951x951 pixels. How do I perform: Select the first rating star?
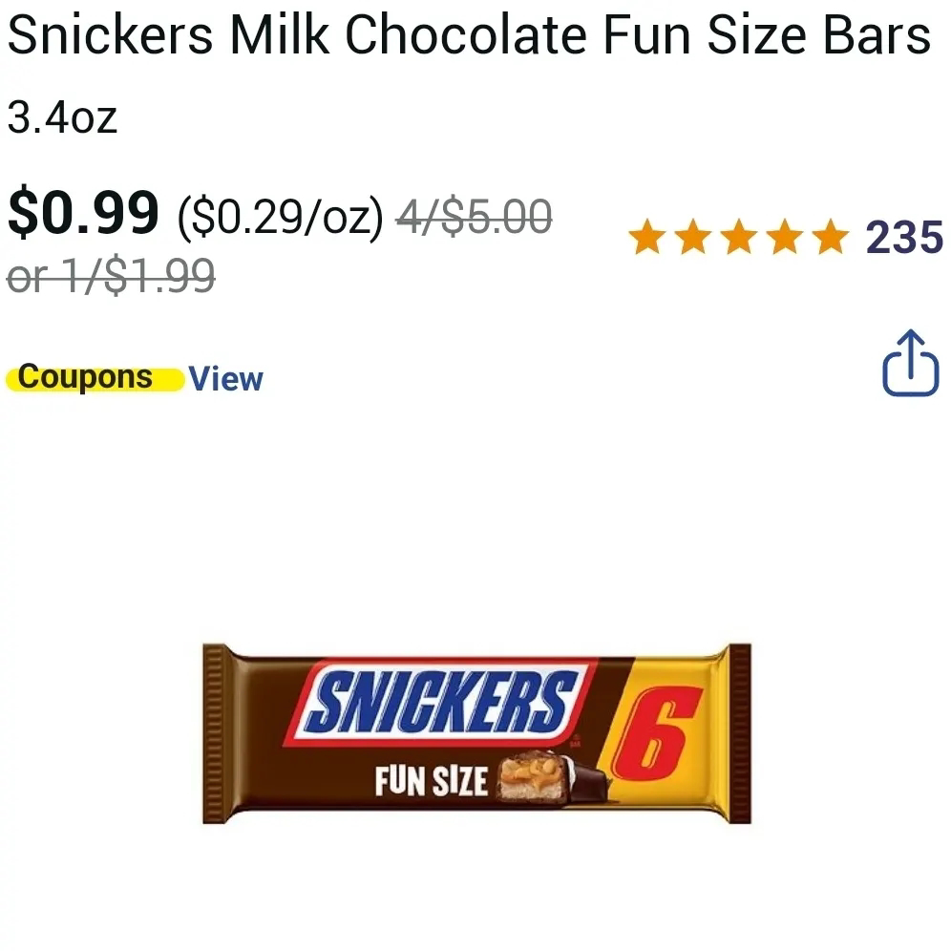(647, 237)
